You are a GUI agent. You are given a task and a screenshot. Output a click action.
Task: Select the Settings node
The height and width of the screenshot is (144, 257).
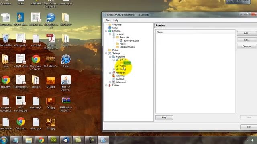[116, 53]
